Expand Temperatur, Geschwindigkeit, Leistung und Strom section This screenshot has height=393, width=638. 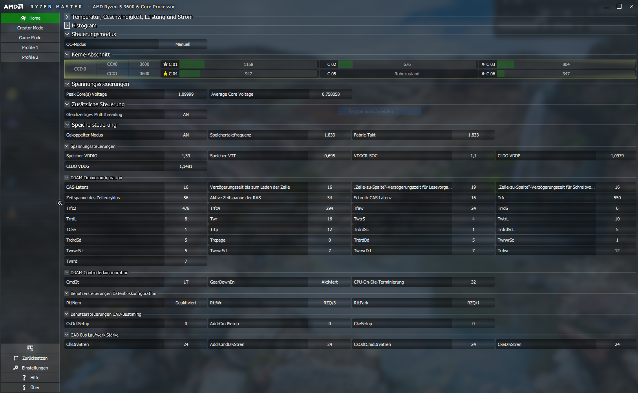click(67, 17)
